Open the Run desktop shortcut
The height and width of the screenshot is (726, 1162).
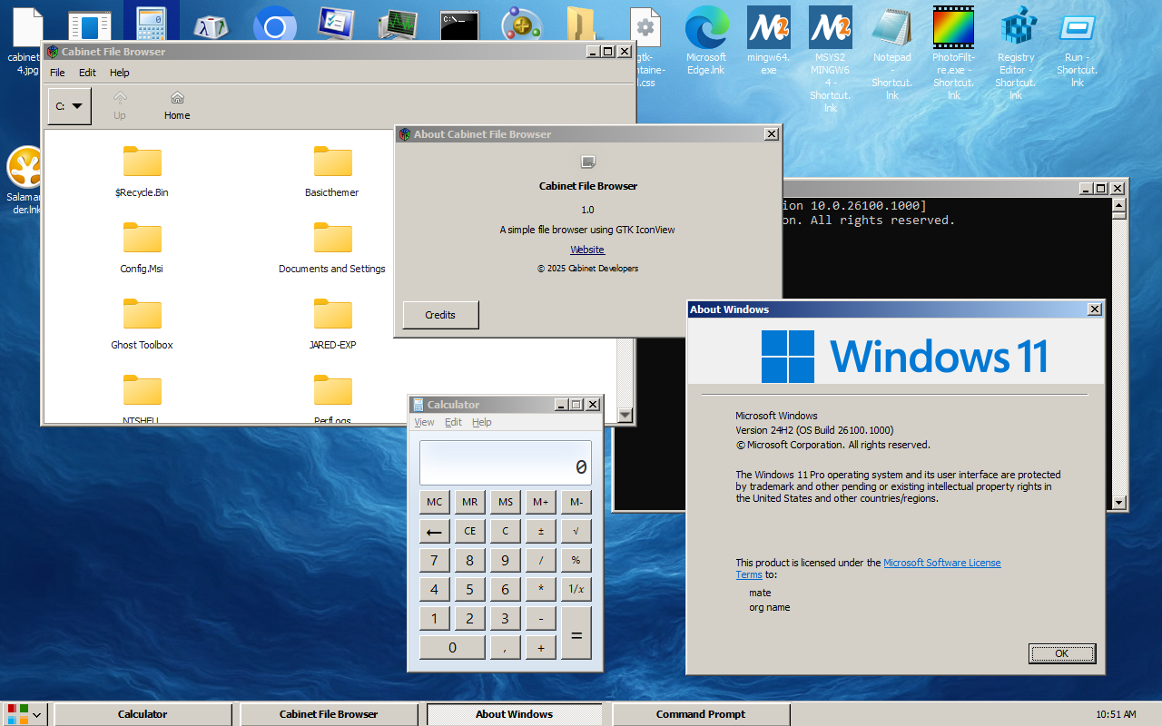pos(1077,27)
